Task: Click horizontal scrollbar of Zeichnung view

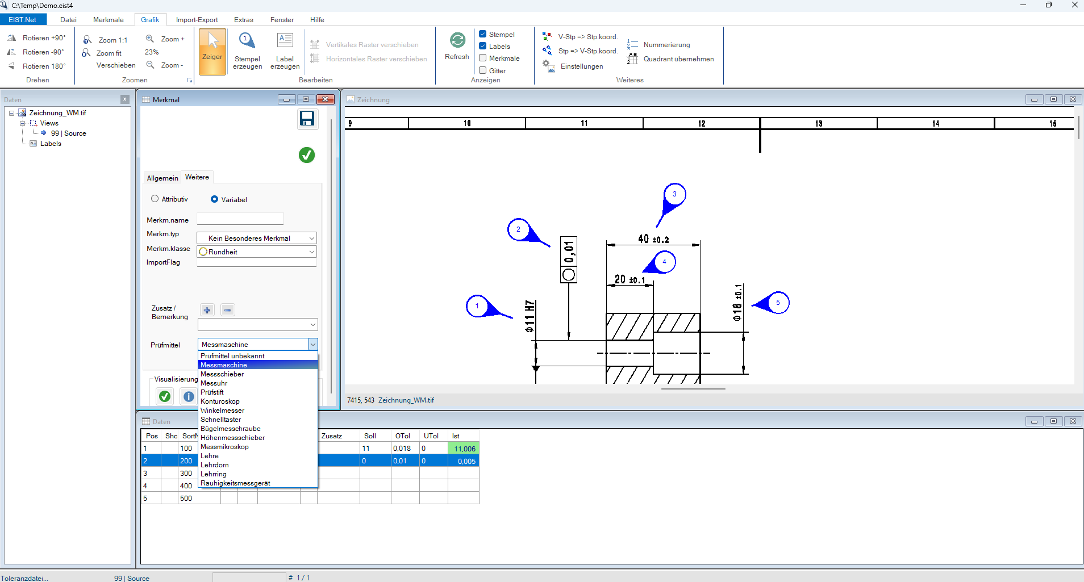Action: 693,389
